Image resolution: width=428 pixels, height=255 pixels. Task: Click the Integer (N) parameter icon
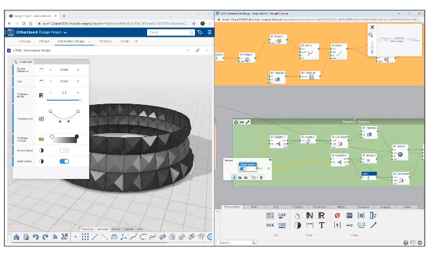(309, 216)
